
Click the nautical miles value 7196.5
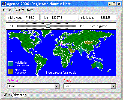point(30,18)
